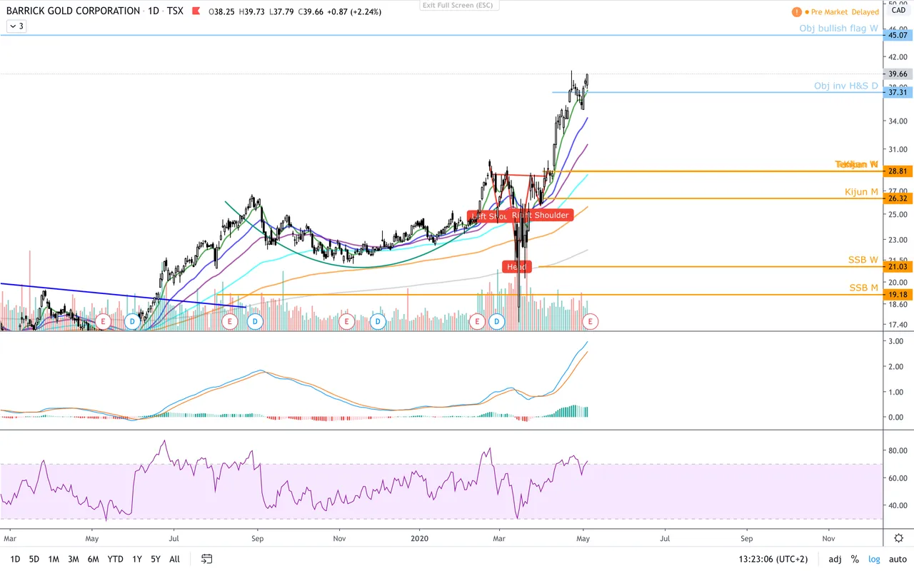Image resolution: width=914 pixels, height=571 pixels.
Task: Select the Obj inv H&S D line label
Action: 846,86
